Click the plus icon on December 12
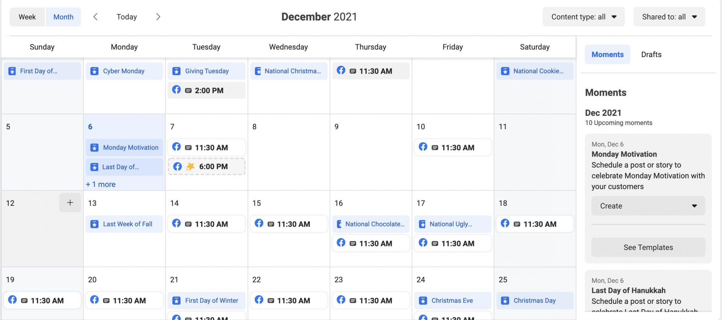 click(x=70, y=203)
